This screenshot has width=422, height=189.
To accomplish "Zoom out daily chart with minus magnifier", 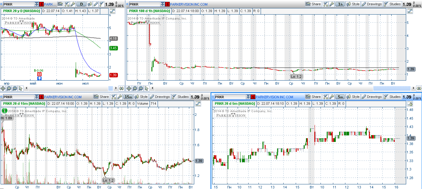I will coord(15,88).
